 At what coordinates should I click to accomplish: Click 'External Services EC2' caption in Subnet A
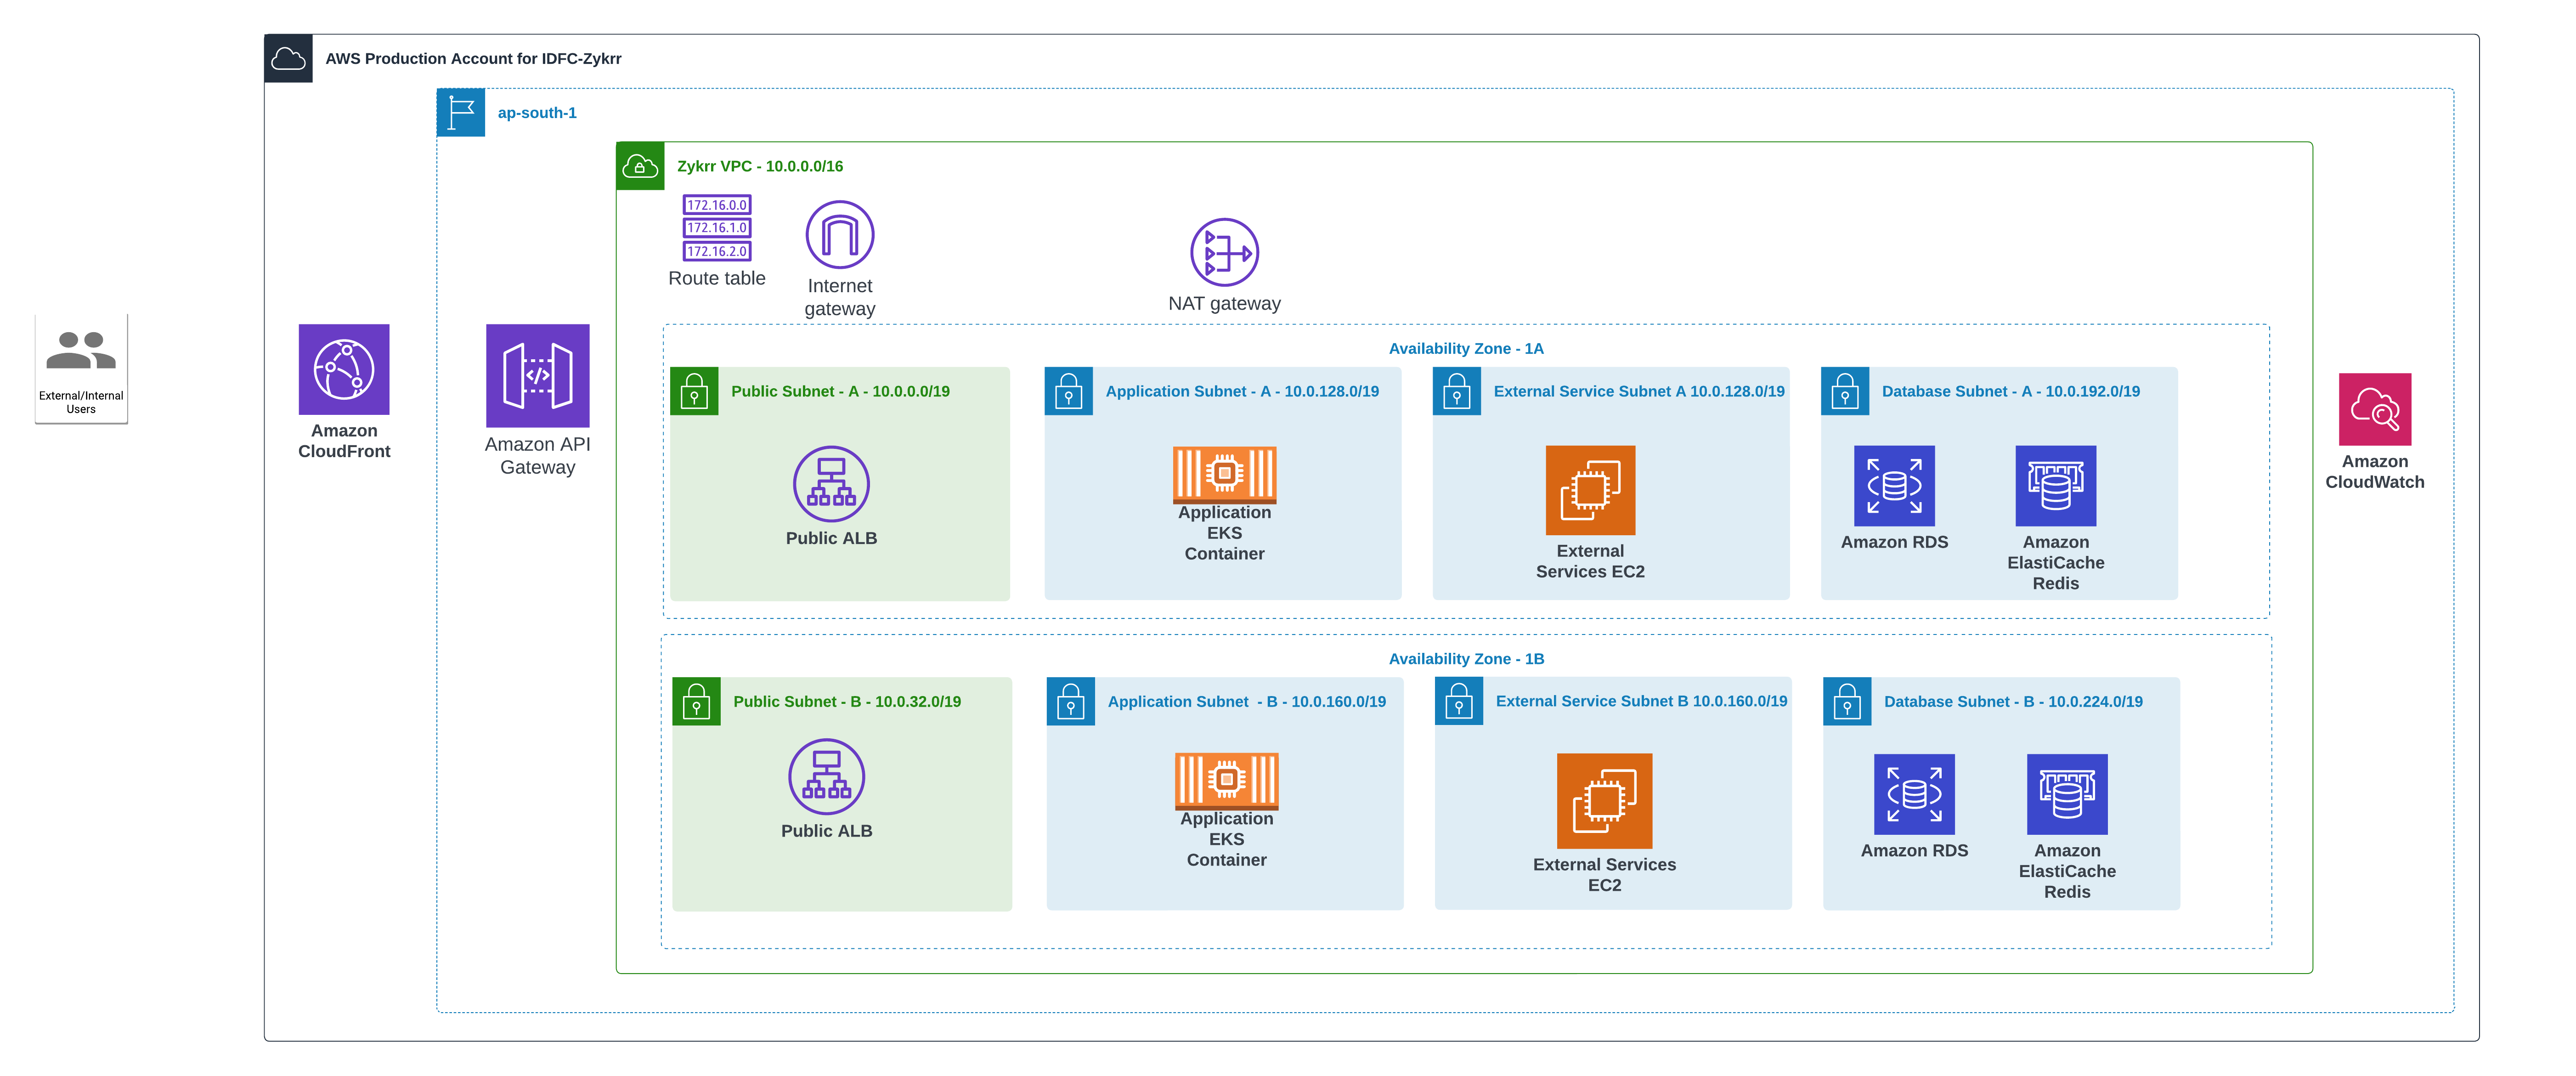coord(1590,561)
